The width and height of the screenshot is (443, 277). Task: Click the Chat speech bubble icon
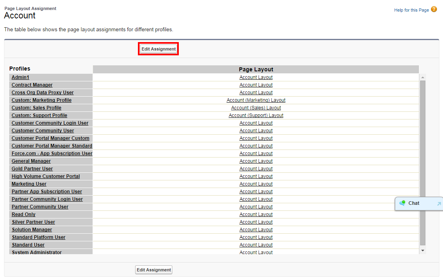402,203
